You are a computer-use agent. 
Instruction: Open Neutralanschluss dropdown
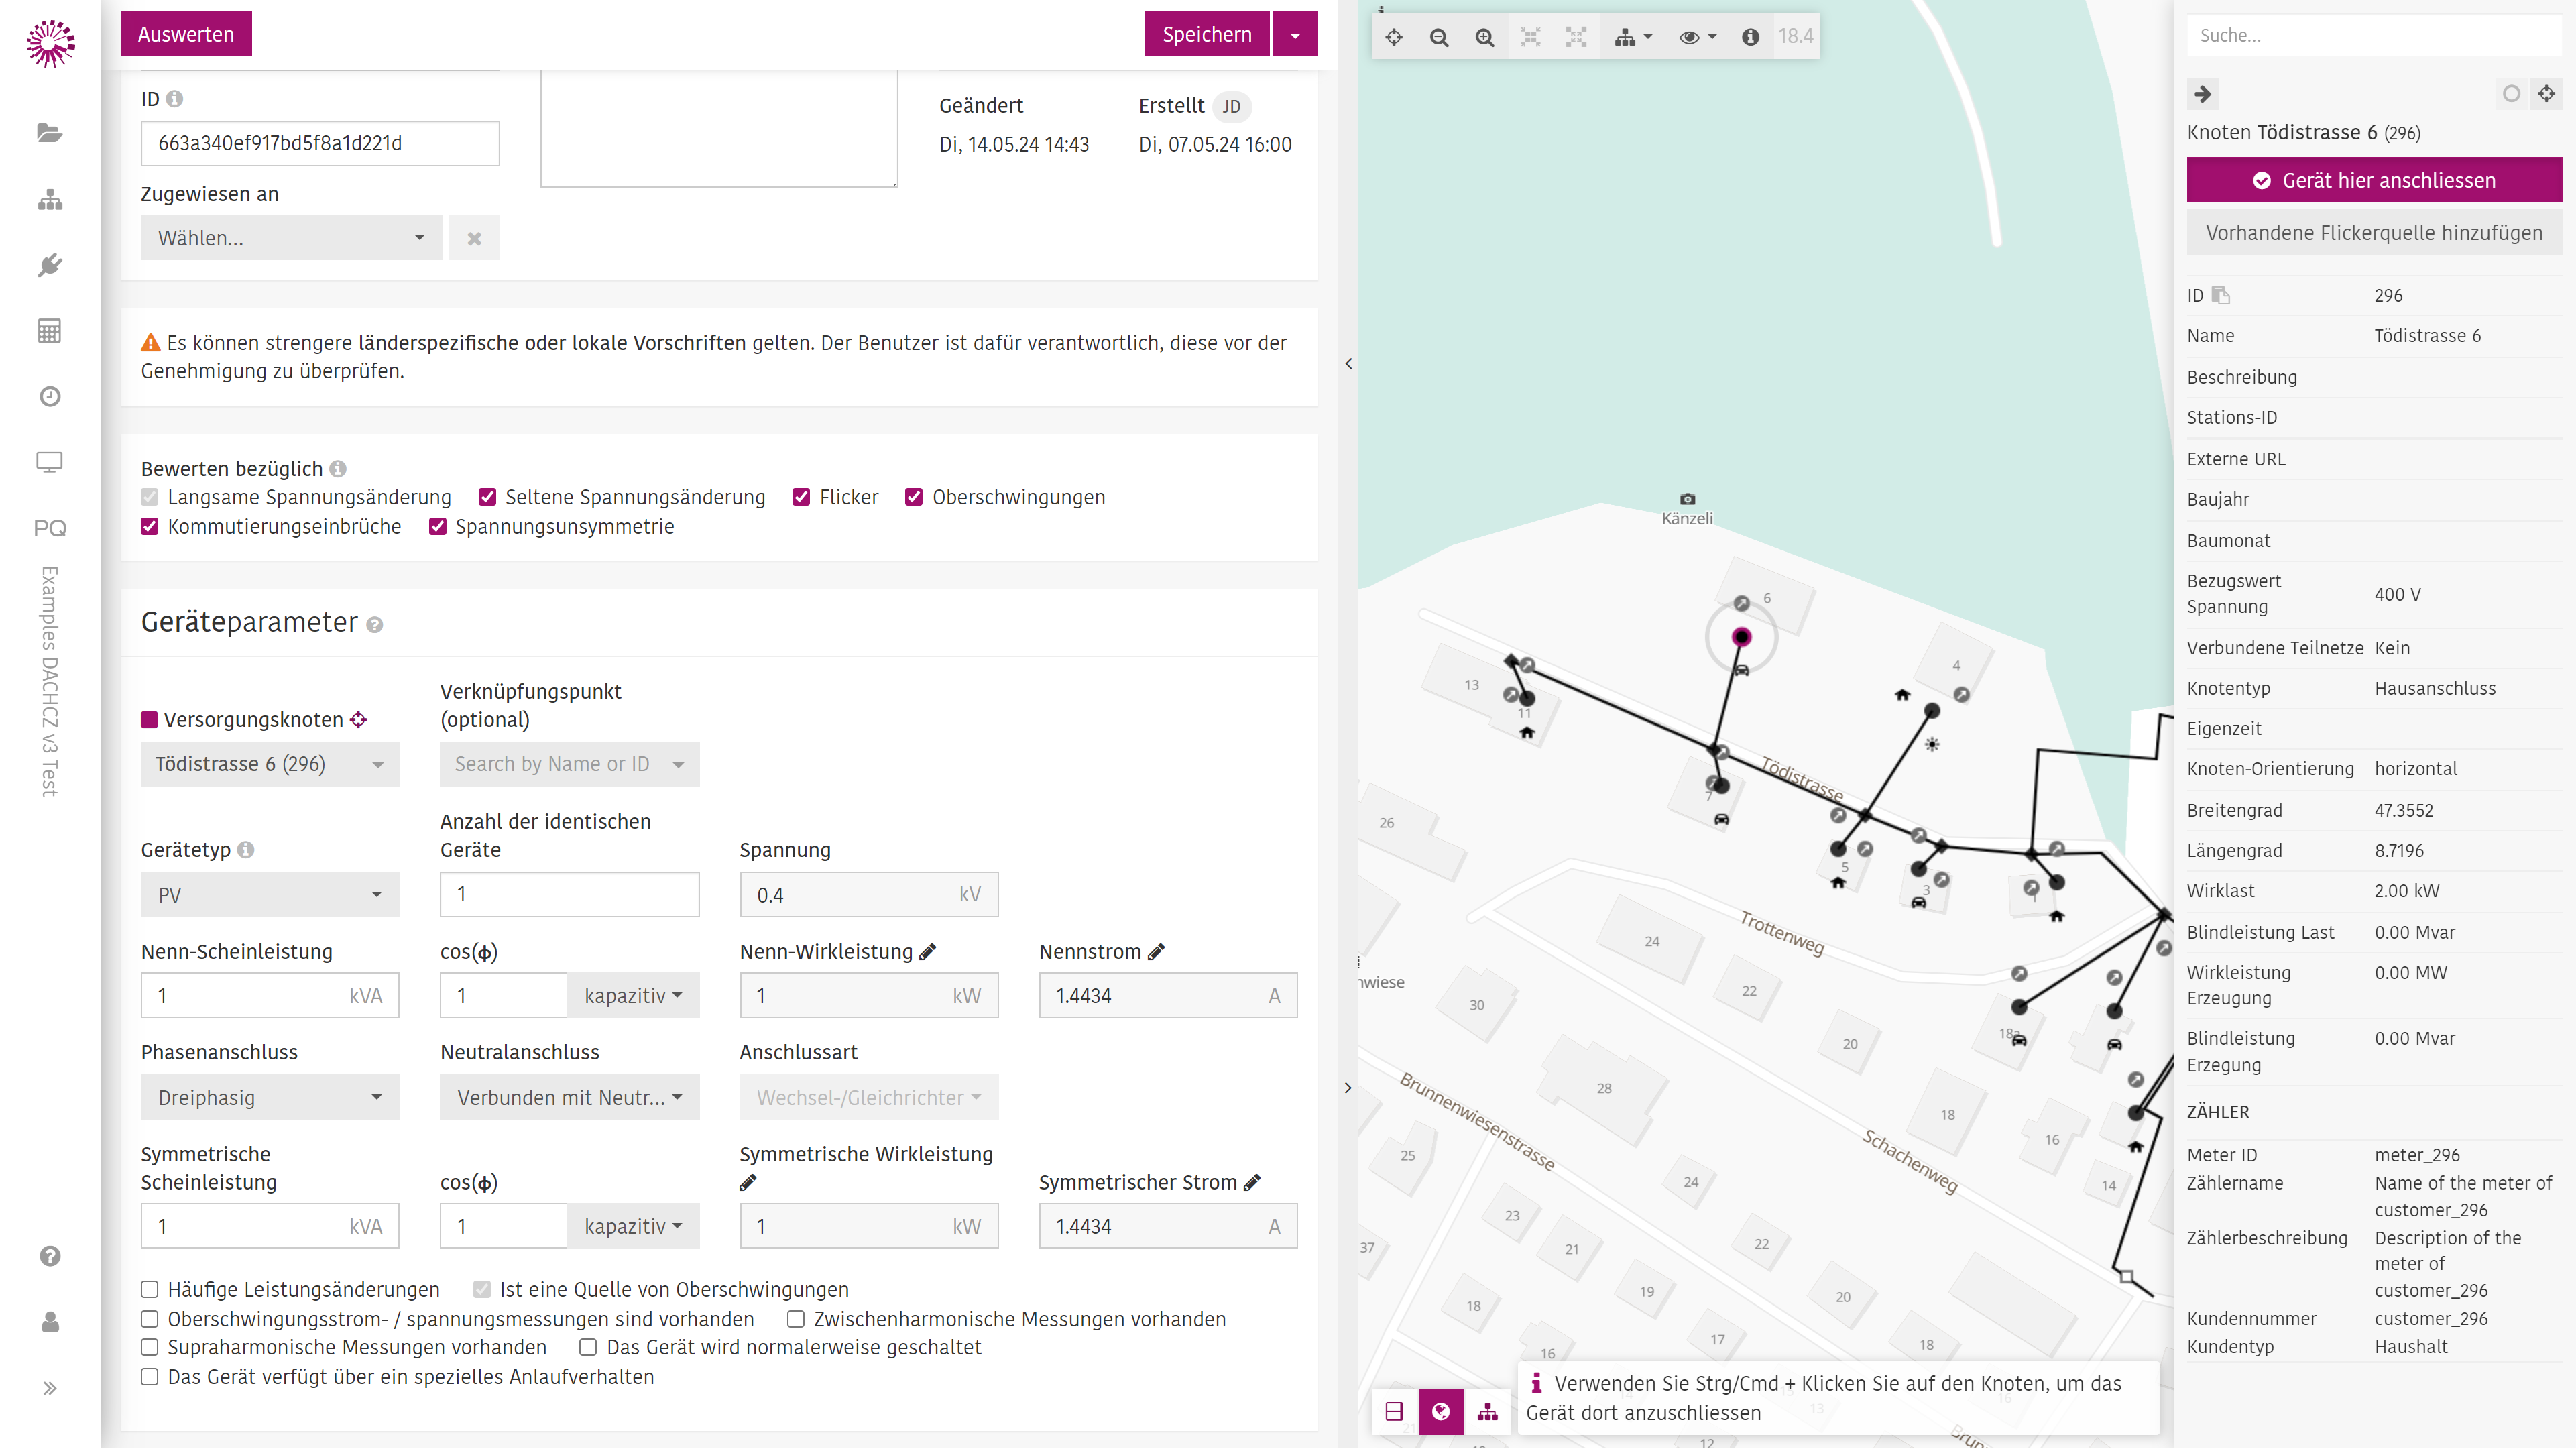(x=570, y=1097)
